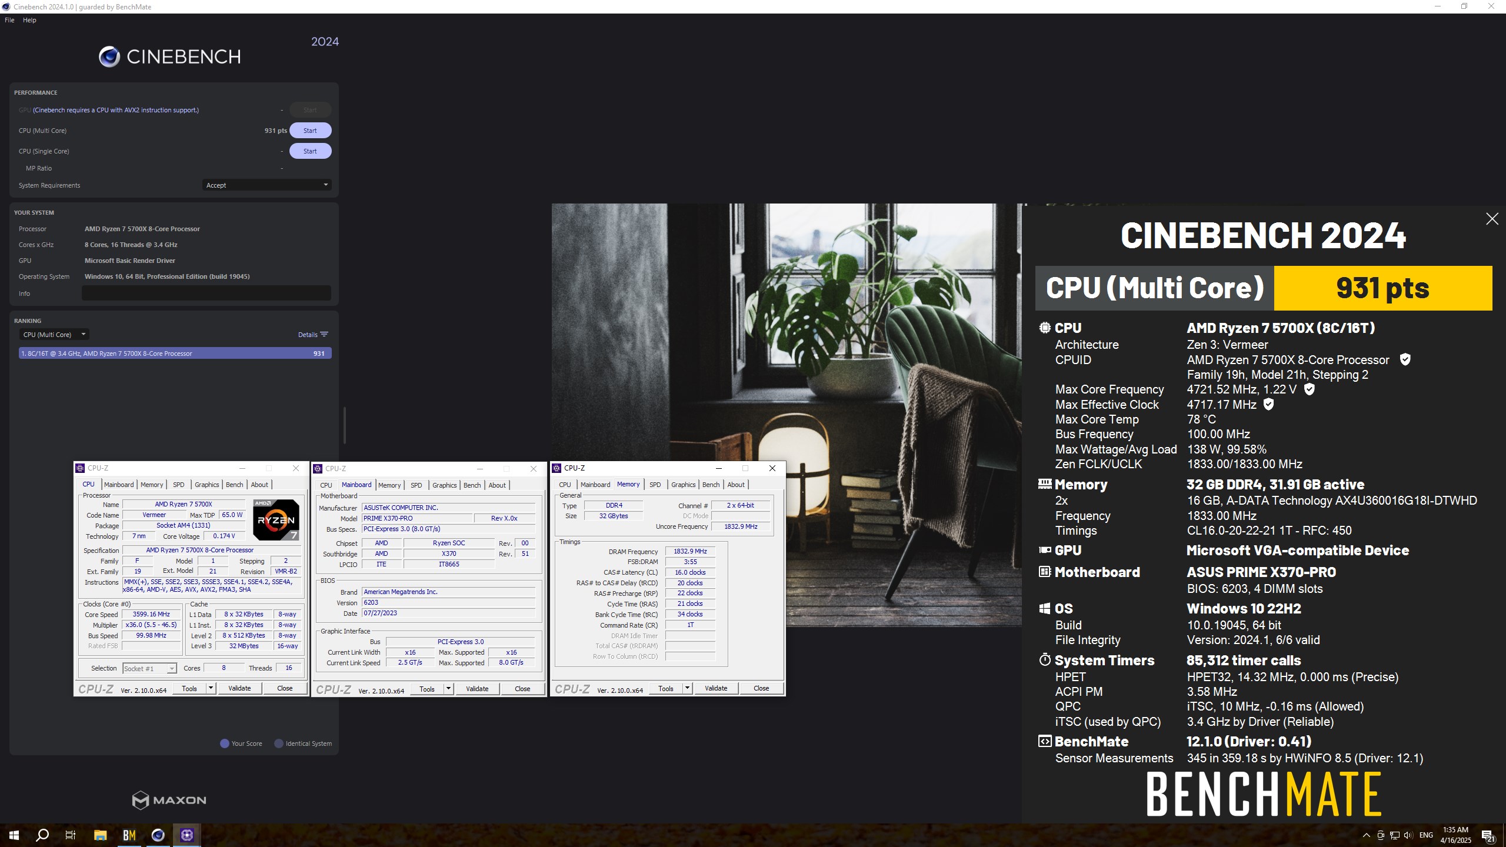Open the Help menu in Cinebench
Screen dimensions: 1506x847
pos(29,20)
